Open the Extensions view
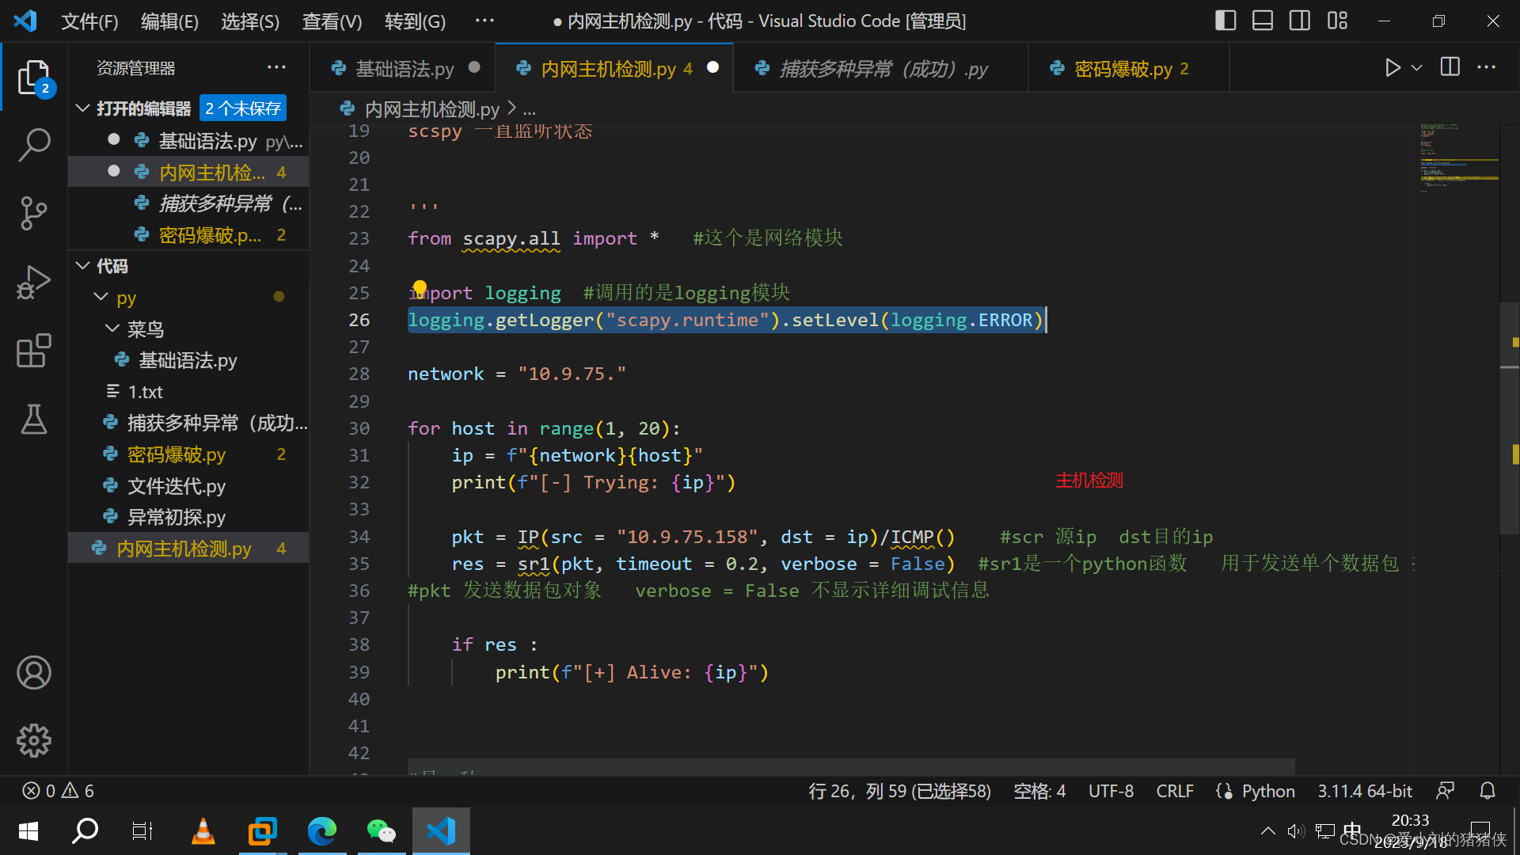Viewport: 1520px width, 855px height. 34,350
